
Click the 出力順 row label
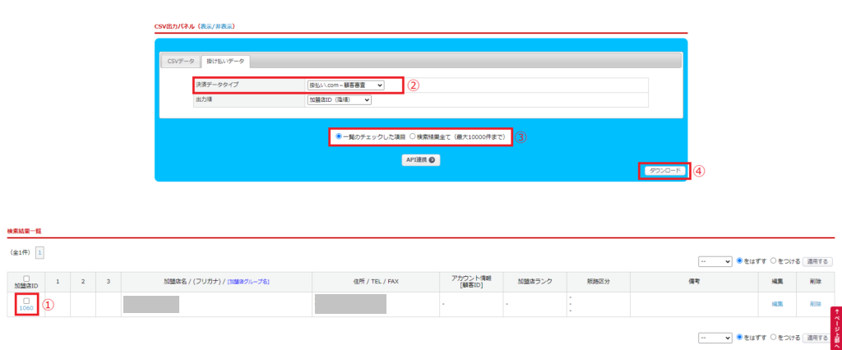205,99
